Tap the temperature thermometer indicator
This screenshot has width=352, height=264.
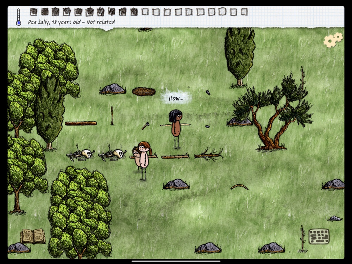pos(18,17)
